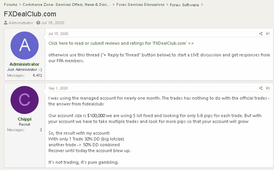This screenshot has width=274, height=170.
Task: Click the user icon beside thread author
Action: (6, 23)
